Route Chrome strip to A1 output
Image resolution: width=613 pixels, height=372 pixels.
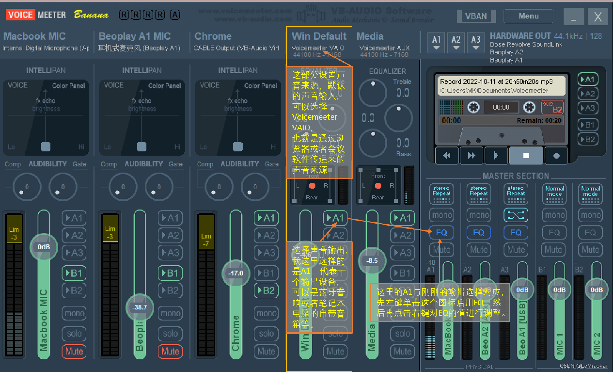[x=266, y=218]
